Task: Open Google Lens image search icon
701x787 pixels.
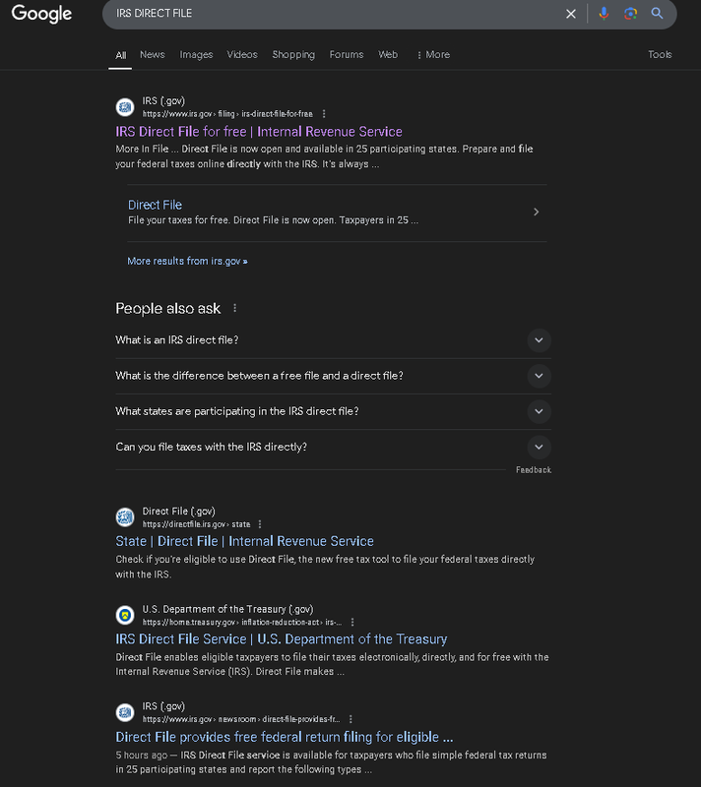Action: click(631, 14)
